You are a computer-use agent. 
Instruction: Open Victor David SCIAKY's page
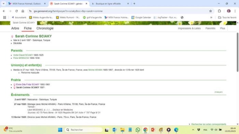(23, 55)
